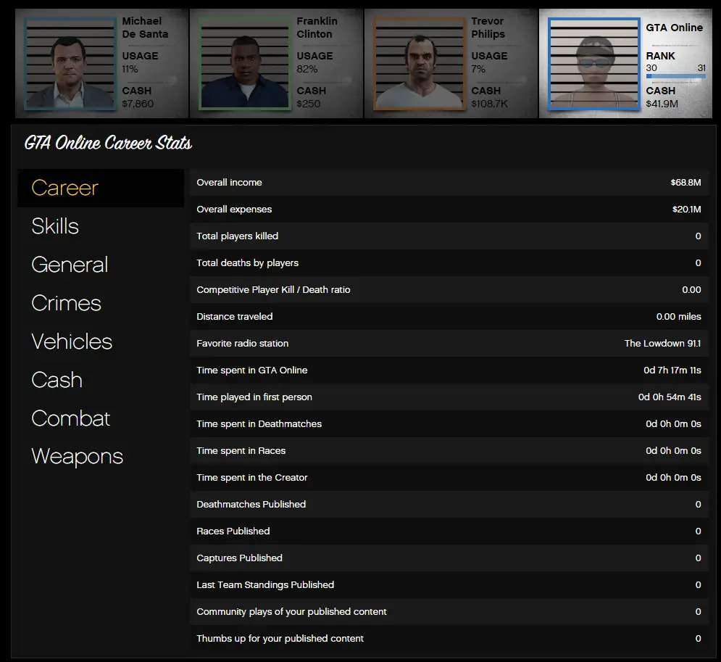Click the $68.8M income value
Image resolution: width=721 pixels, height=662 pixels.
click(685, 183)
